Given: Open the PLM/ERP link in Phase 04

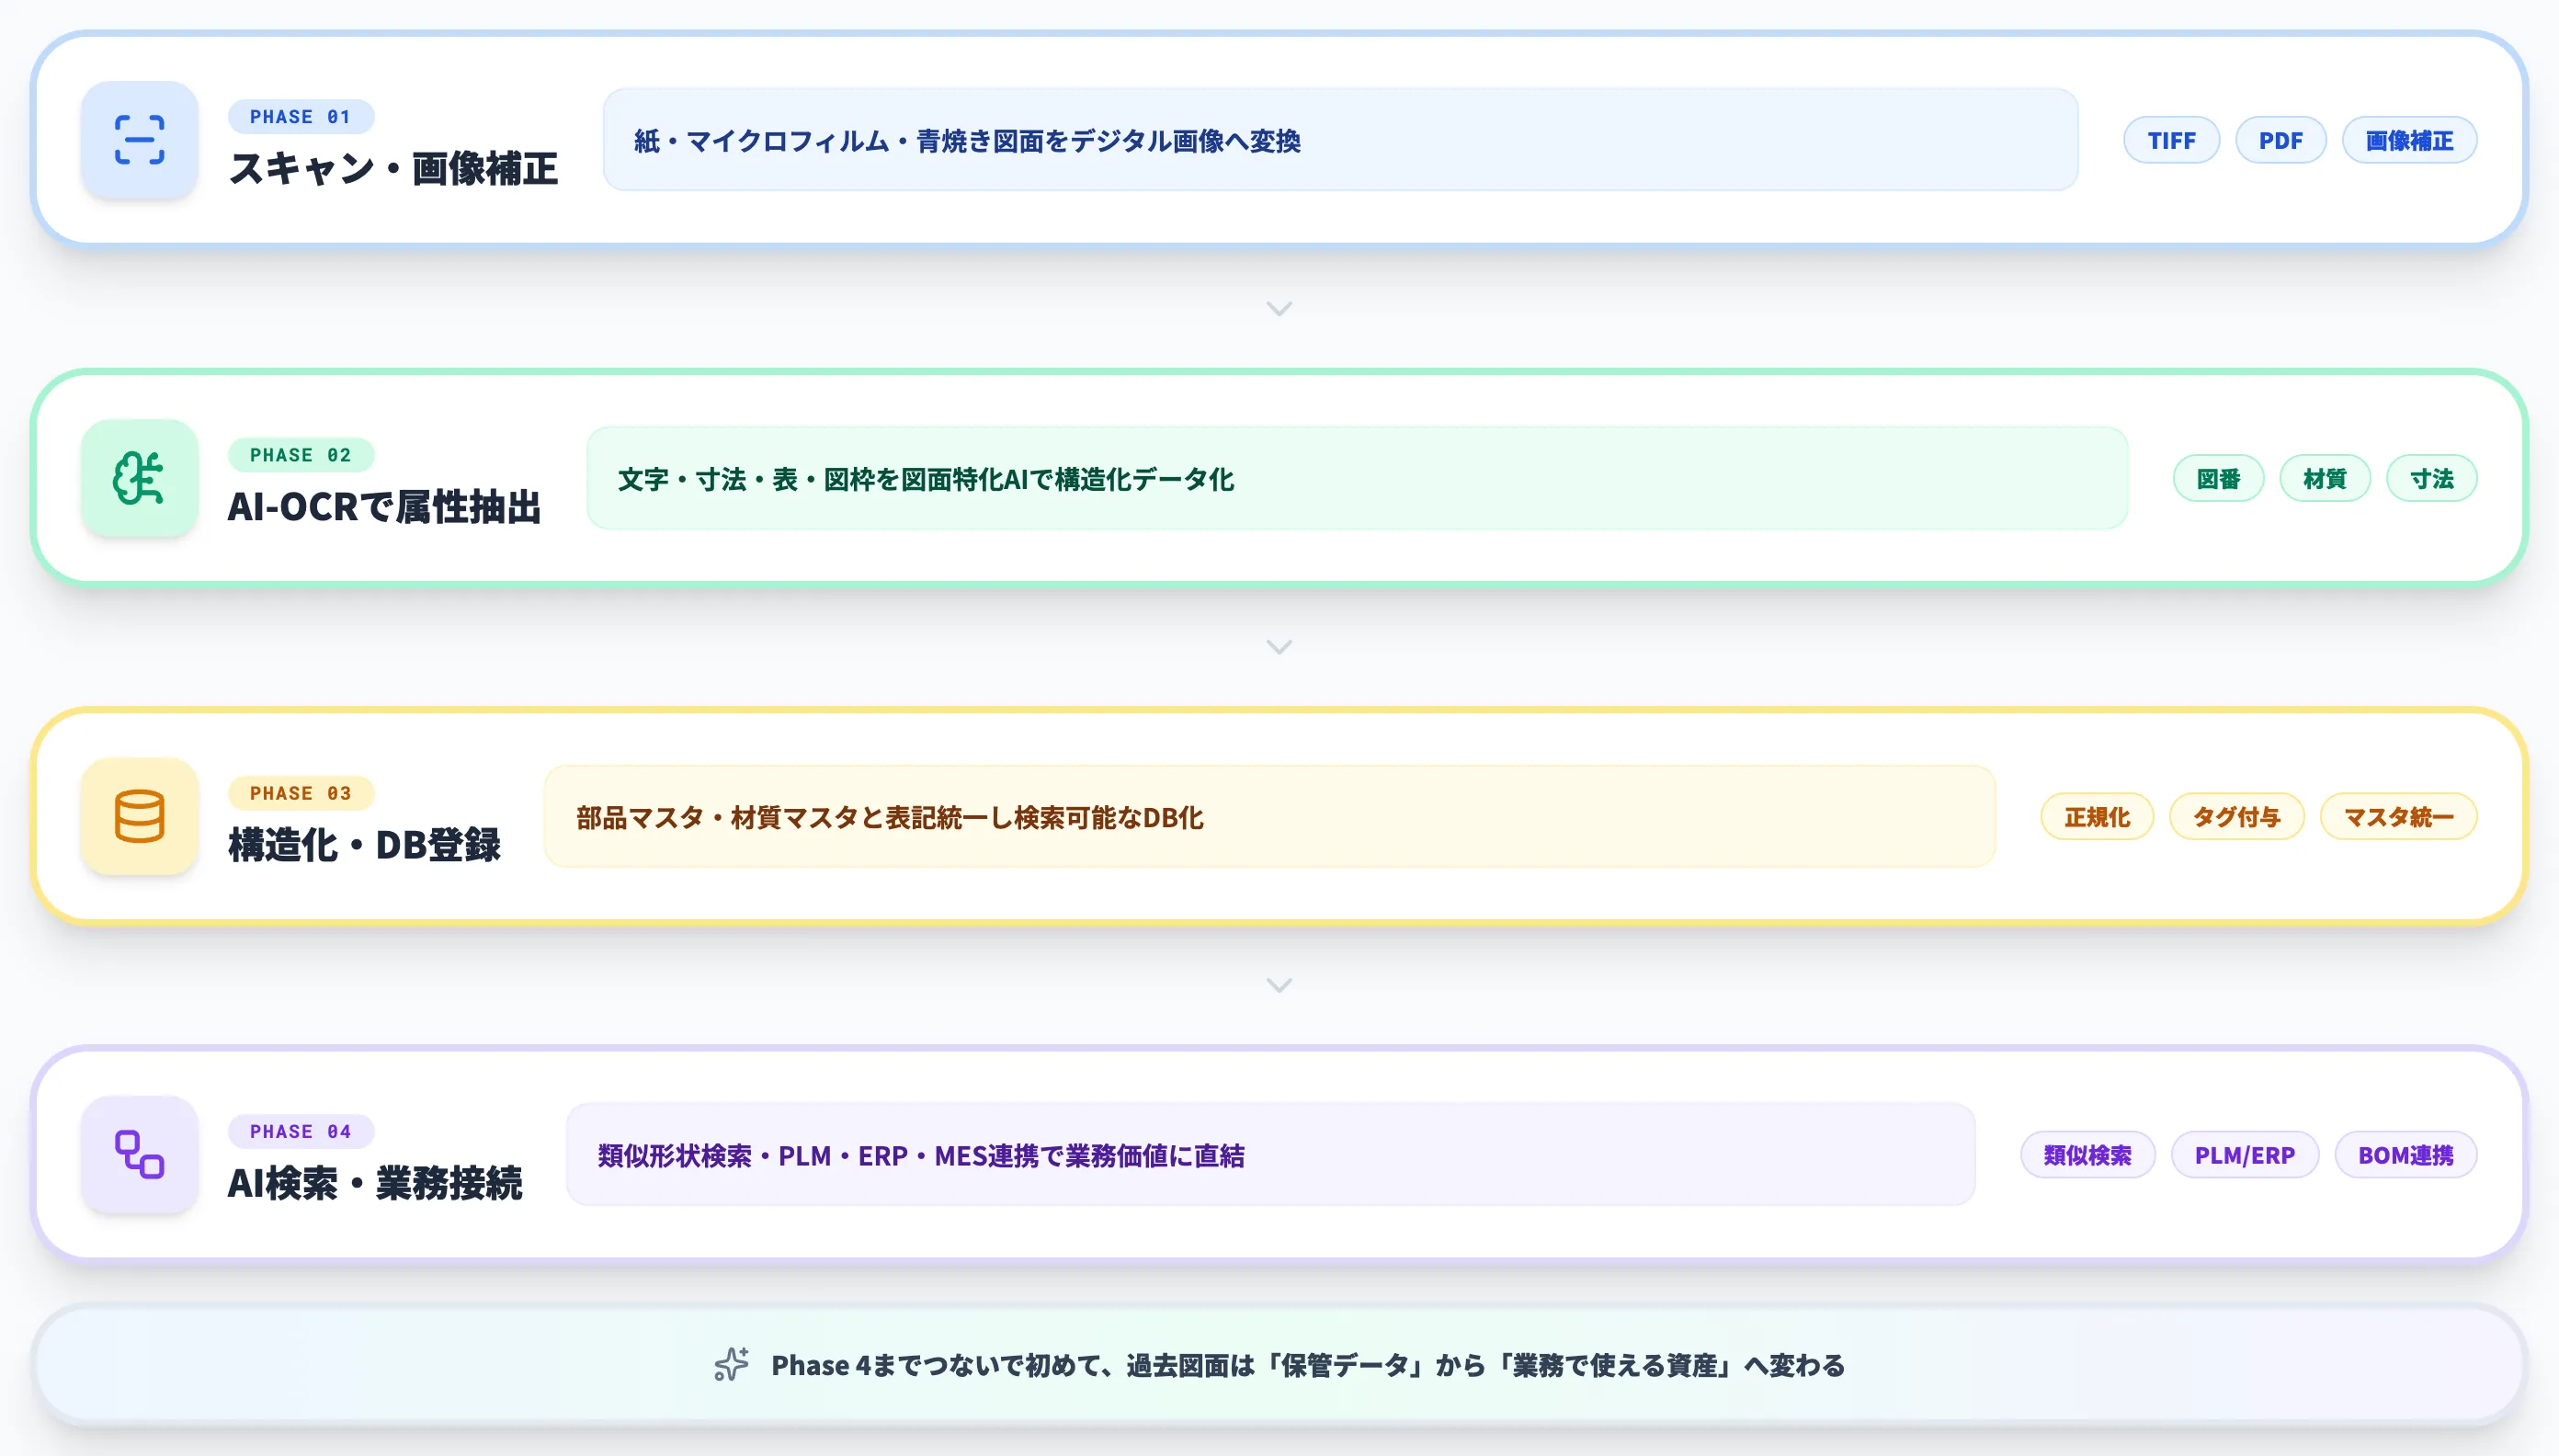Looking at the screenshot, I should coord(2245,1154).
